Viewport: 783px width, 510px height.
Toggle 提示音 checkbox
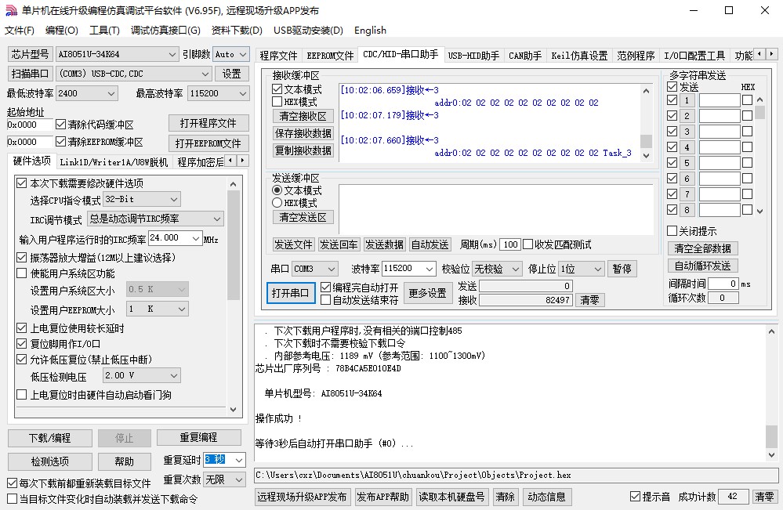[635, 497]
